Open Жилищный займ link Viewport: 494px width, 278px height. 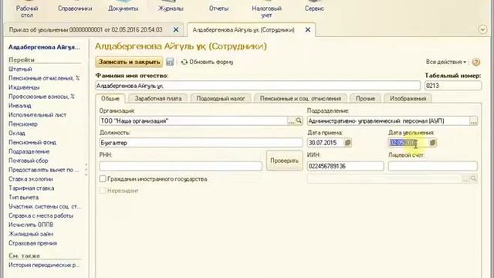click(31, 234)
